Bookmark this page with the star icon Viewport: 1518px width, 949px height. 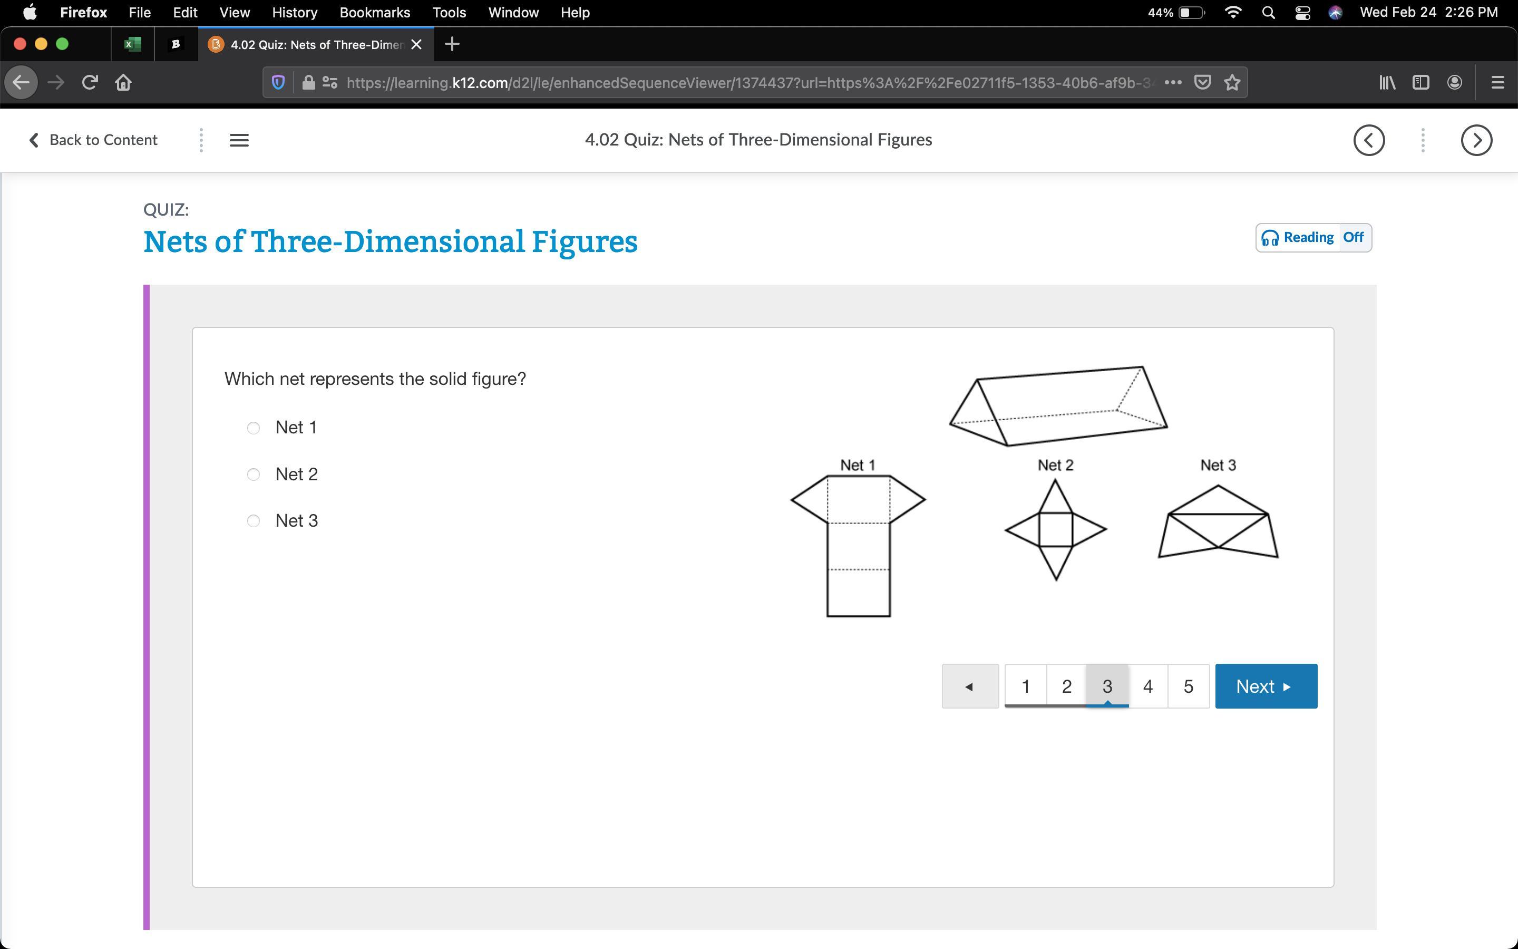tap(1232, 82)
